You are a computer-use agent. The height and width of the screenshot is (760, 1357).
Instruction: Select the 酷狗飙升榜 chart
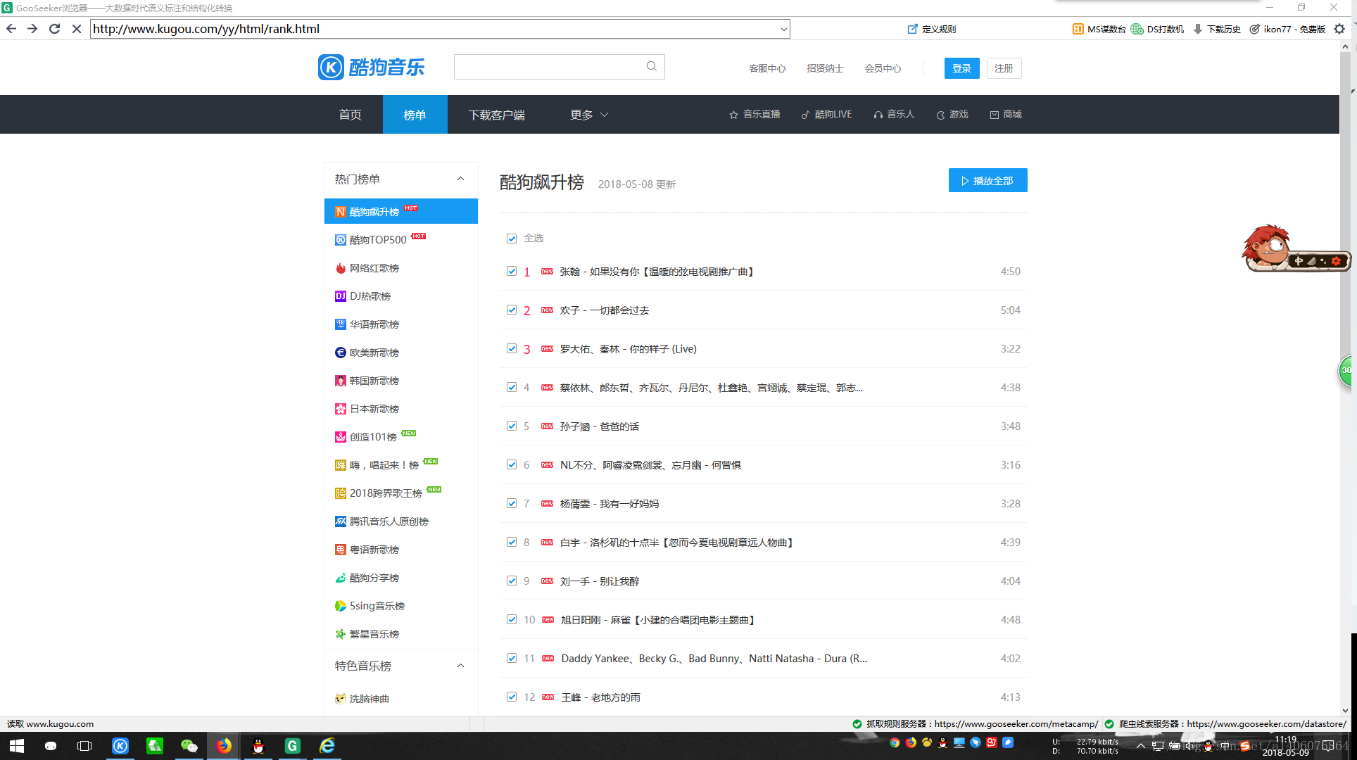tap(401, 211)
